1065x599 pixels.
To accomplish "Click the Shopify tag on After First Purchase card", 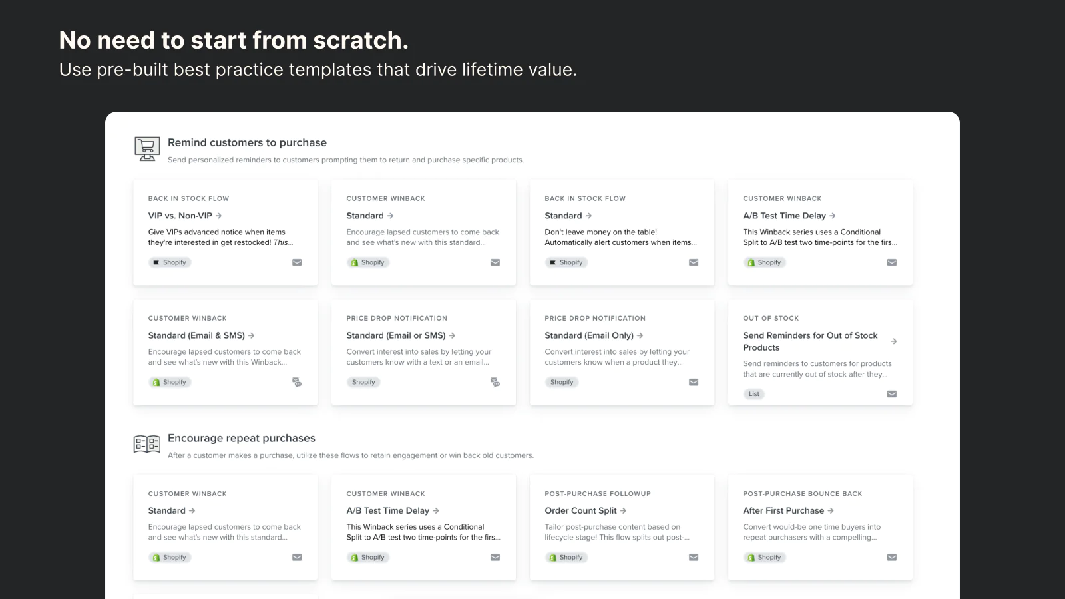I will [765, 557].
